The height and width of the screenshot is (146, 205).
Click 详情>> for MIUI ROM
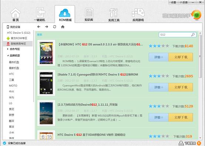coord(159,117)
